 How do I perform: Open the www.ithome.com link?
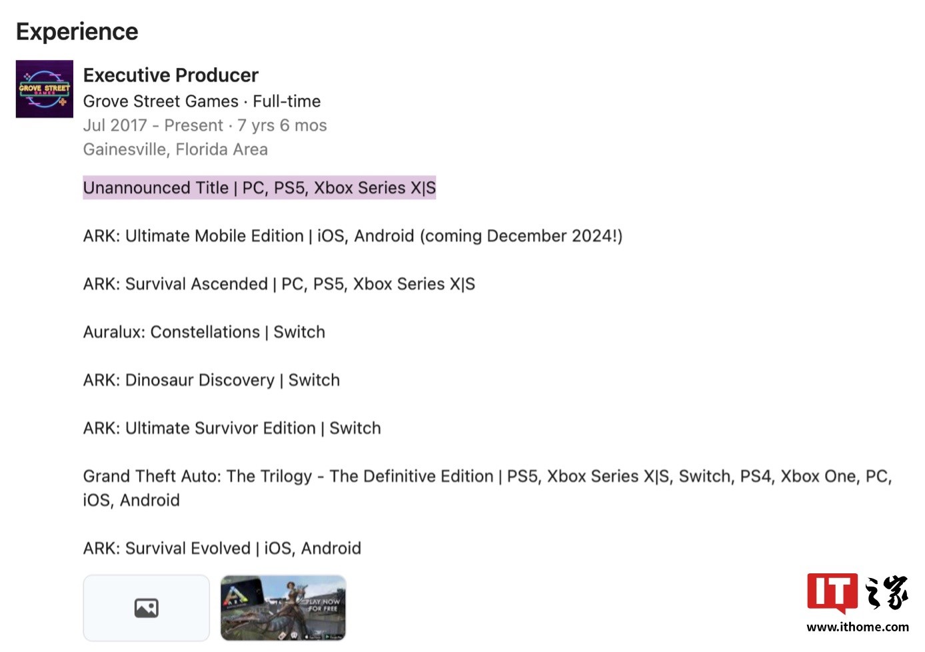click(857, 627)
